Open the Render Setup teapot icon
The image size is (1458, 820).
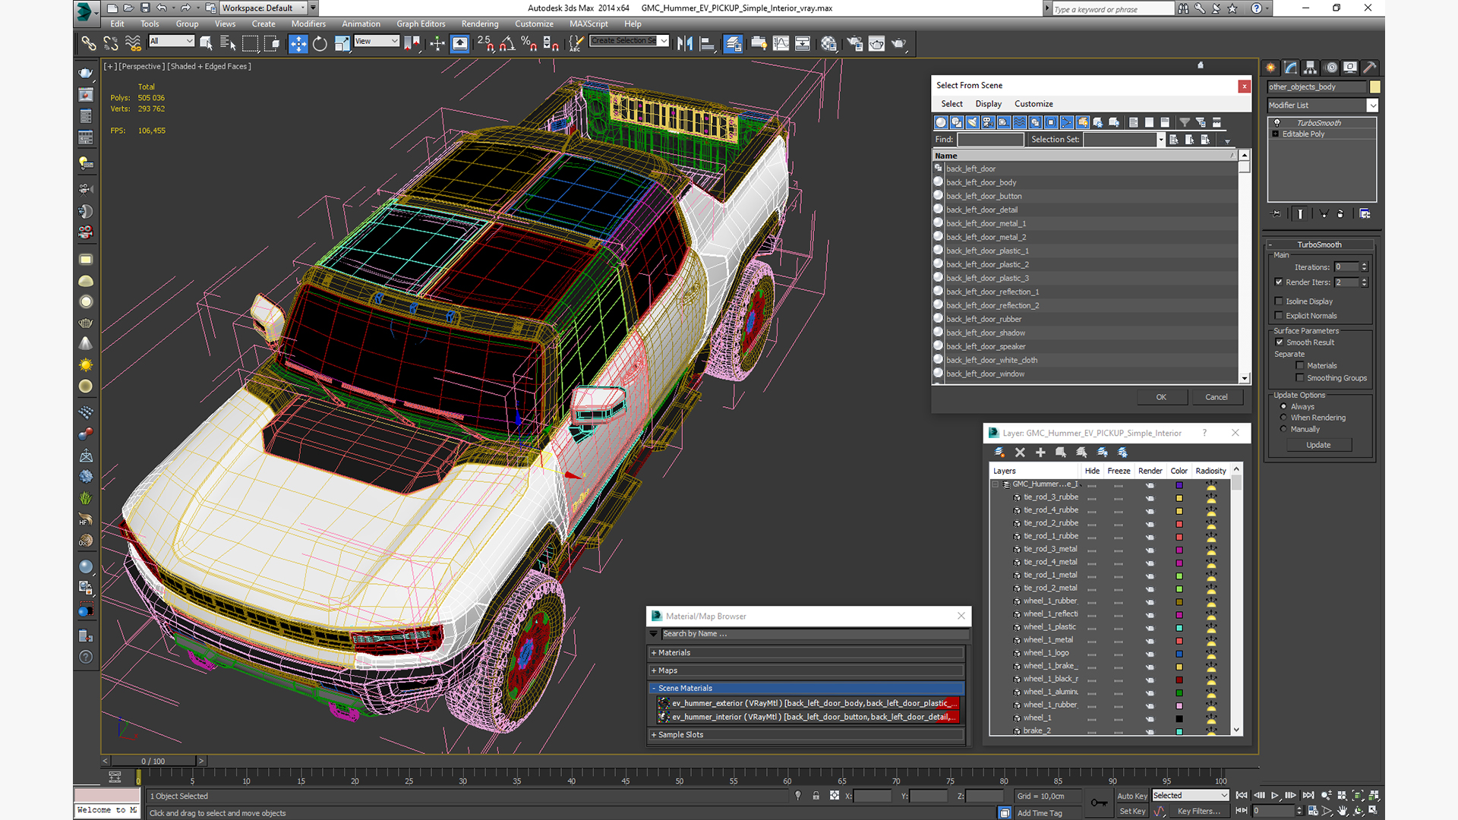854,44
